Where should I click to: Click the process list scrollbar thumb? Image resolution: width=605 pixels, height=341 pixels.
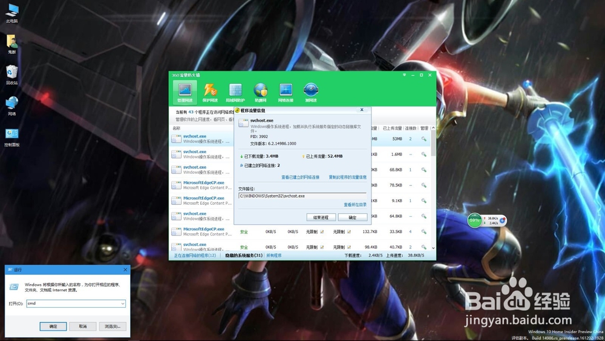(x=433, y=144)
